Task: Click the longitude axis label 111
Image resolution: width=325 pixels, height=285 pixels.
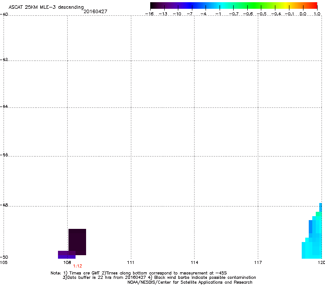Action: point(130,263)
